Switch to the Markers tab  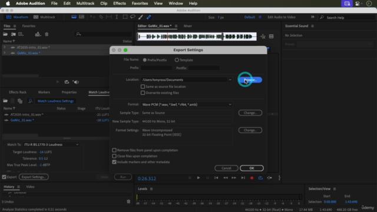tap(44, 92)
